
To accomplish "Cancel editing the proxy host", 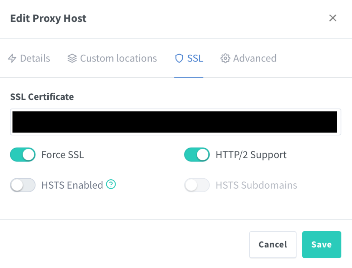I will point(273,244).
